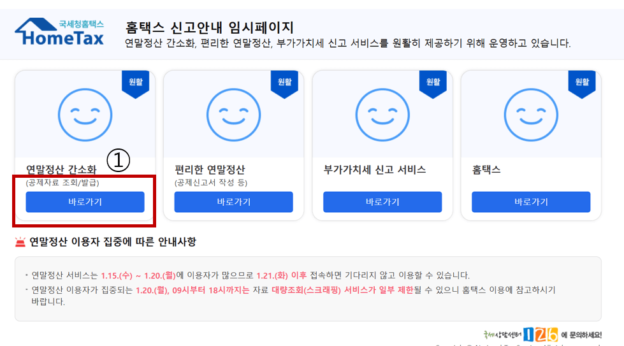This screenshot has height=346, width=624.
Task: Click smiley face icon on 부가가치세 신고 서비스 card
Action: click(x=382, y=115)
